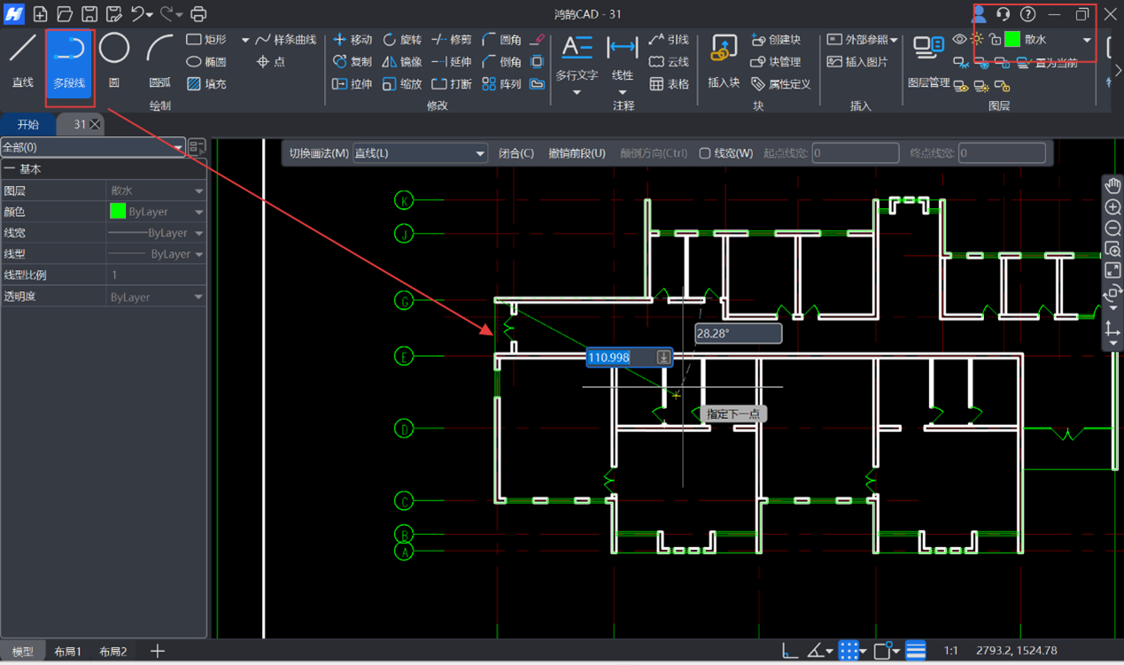Viewport: 1124px width, 665px height.
Task: Click the 圆 circle tool
Action: pos(114,58)
